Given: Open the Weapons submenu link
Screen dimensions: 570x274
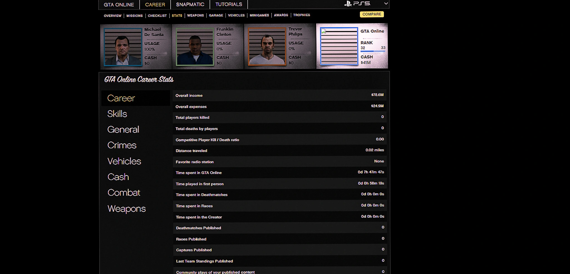Looking at the screenshot, I should [x=195, y=16].
